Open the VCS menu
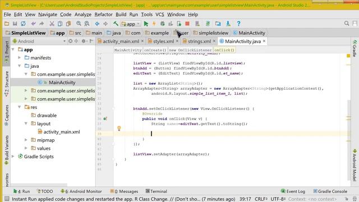This screenshot has width=359, height=202. coord(160,15)
